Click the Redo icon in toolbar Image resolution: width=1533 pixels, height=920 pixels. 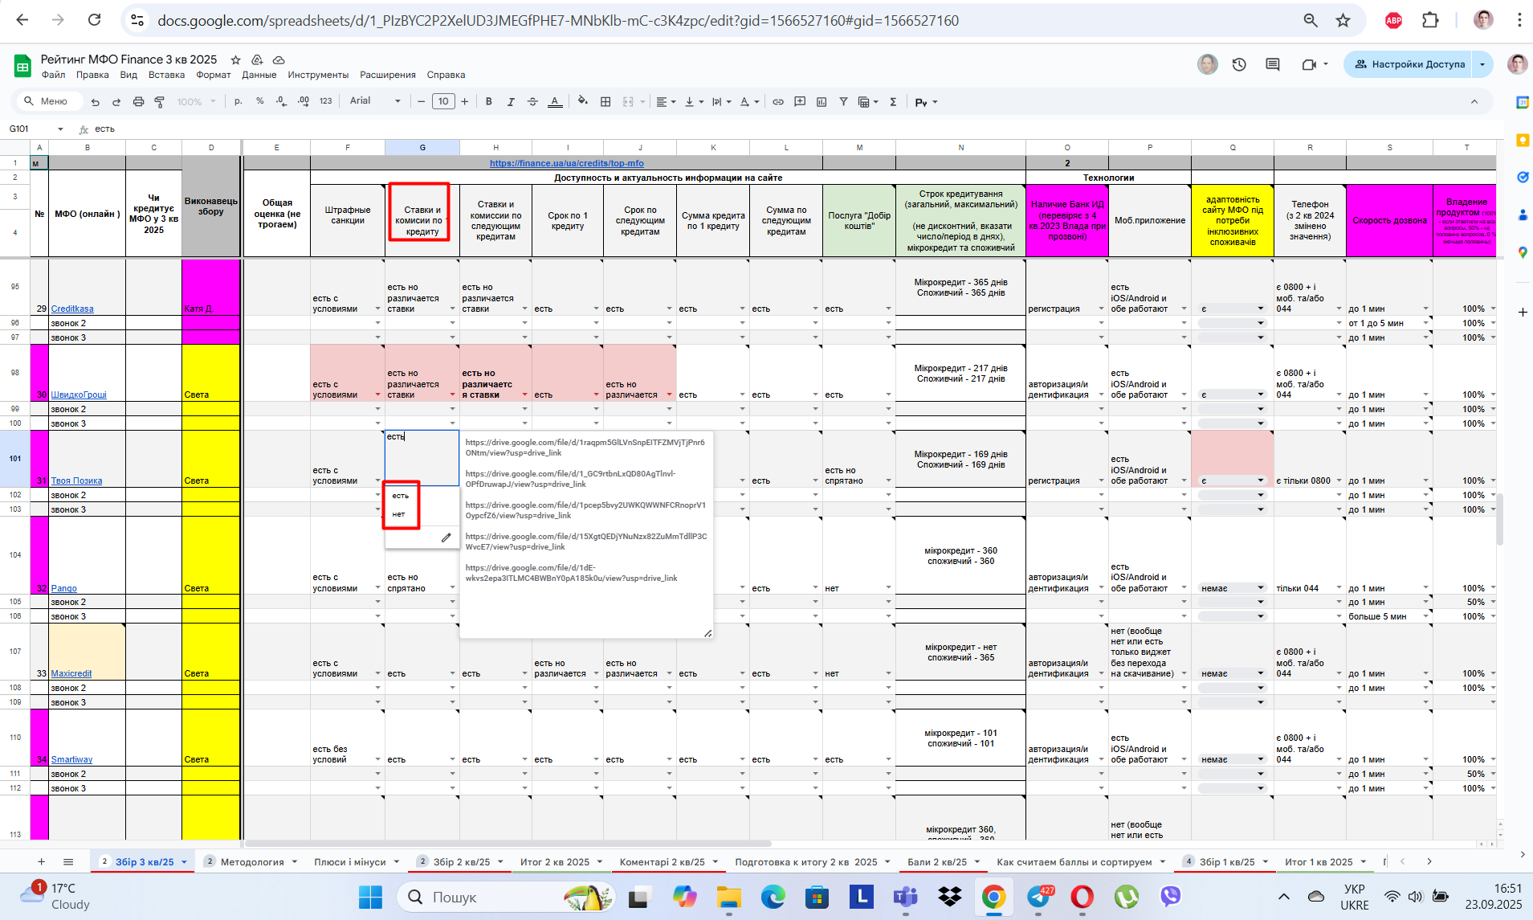[x=116, y=102]
